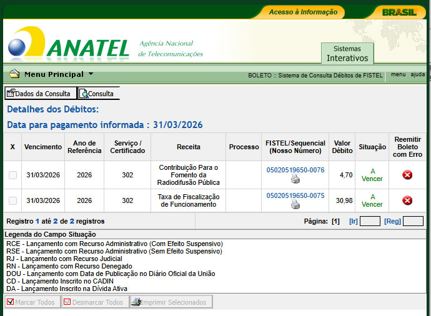431x316 pixels.
Task: Click printer icon for boleto 05020519650-0076
Action: [x=295, y=179]
